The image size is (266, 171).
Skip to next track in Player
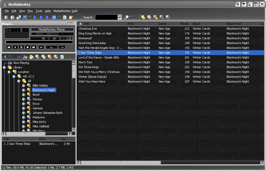pos(34,47)
